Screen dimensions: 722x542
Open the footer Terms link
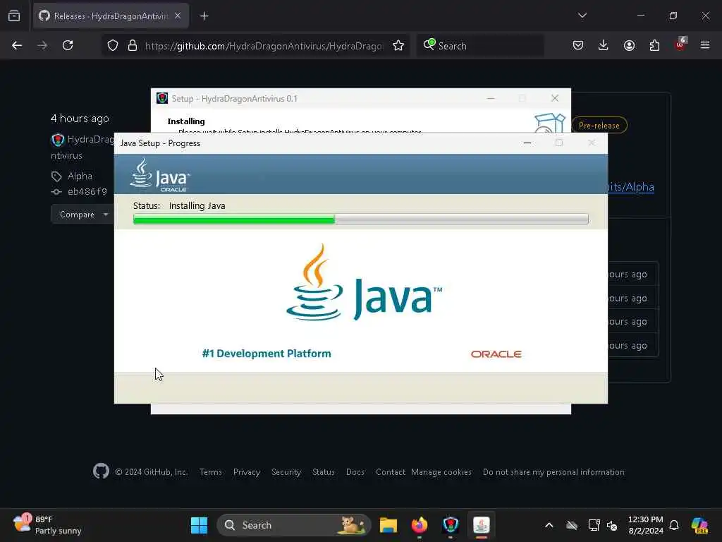[x=210, y=472]
